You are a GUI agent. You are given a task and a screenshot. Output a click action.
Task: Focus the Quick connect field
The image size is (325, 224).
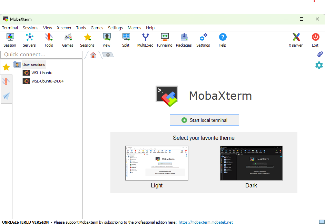pyautogui.click(x=41, y=55)
